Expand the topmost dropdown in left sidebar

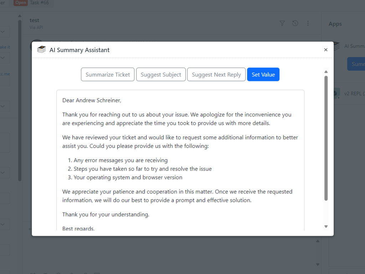click(x=3, y=32)
